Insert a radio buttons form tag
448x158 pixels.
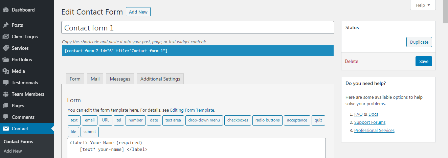pyautogui.click(x=267, y=120)
